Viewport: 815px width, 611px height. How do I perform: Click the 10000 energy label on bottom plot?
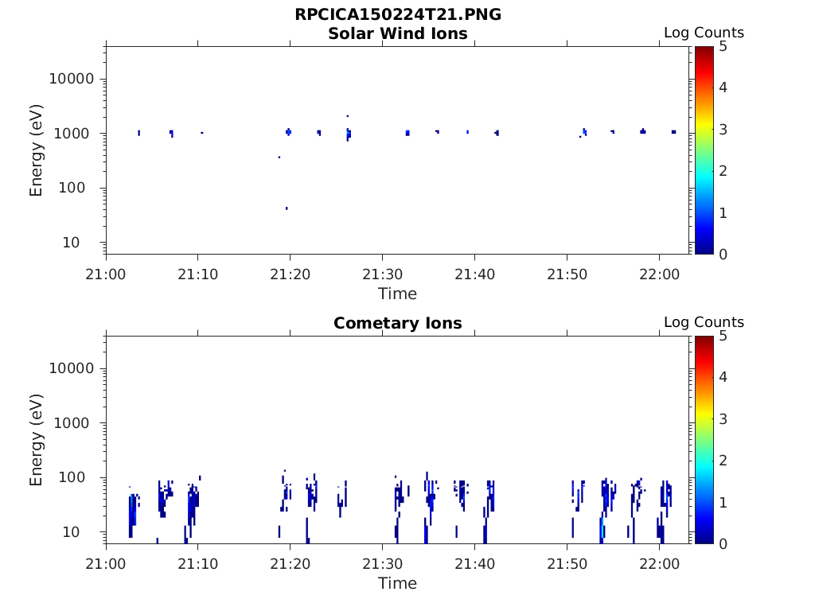[x=71, y=368]
